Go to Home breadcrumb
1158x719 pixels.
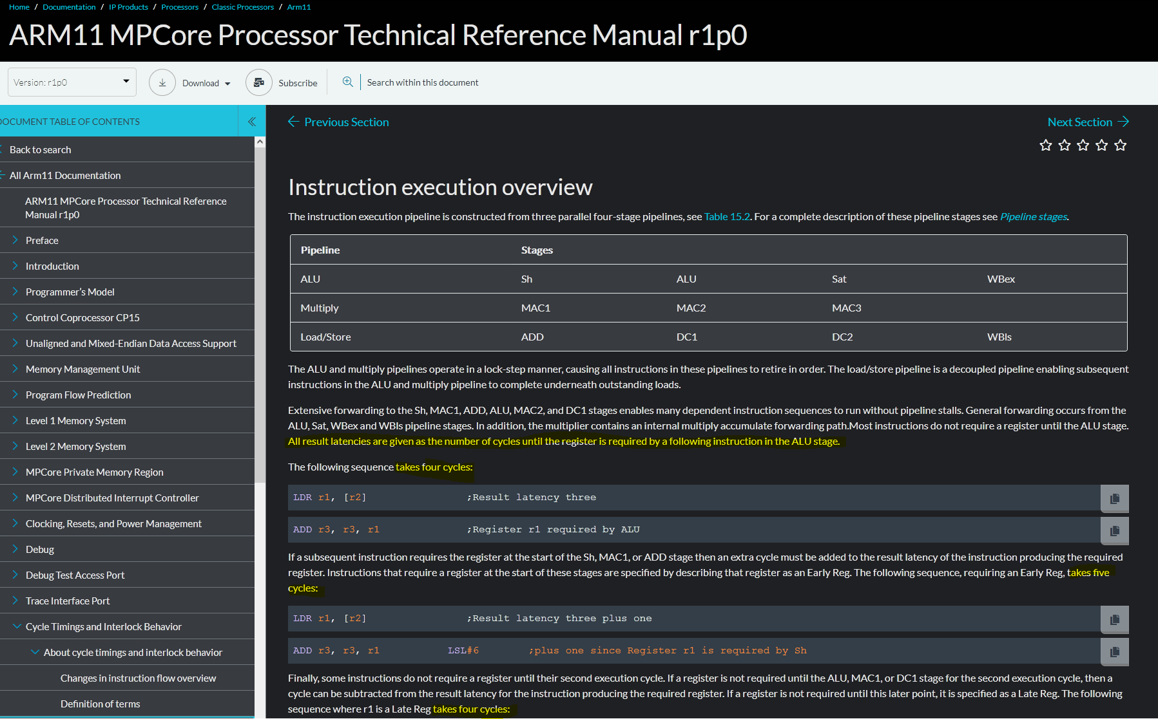tap(19, 7)
